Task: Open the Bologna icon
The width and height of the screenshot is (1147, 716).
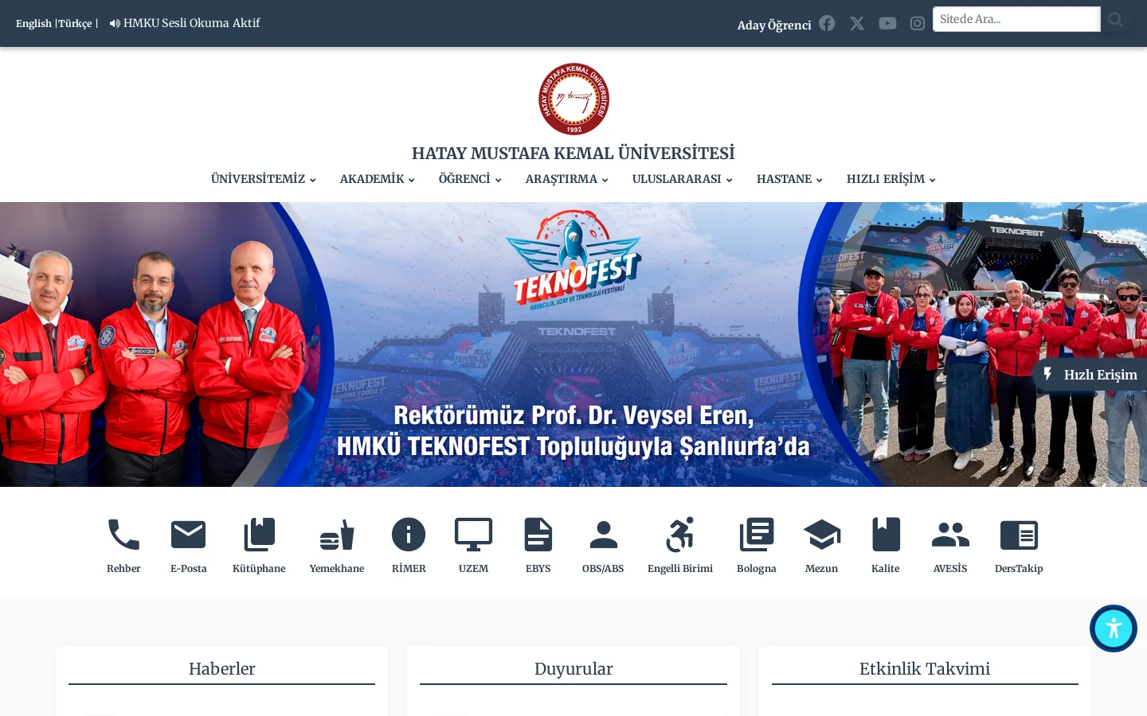Action: [x=757, y=535]
